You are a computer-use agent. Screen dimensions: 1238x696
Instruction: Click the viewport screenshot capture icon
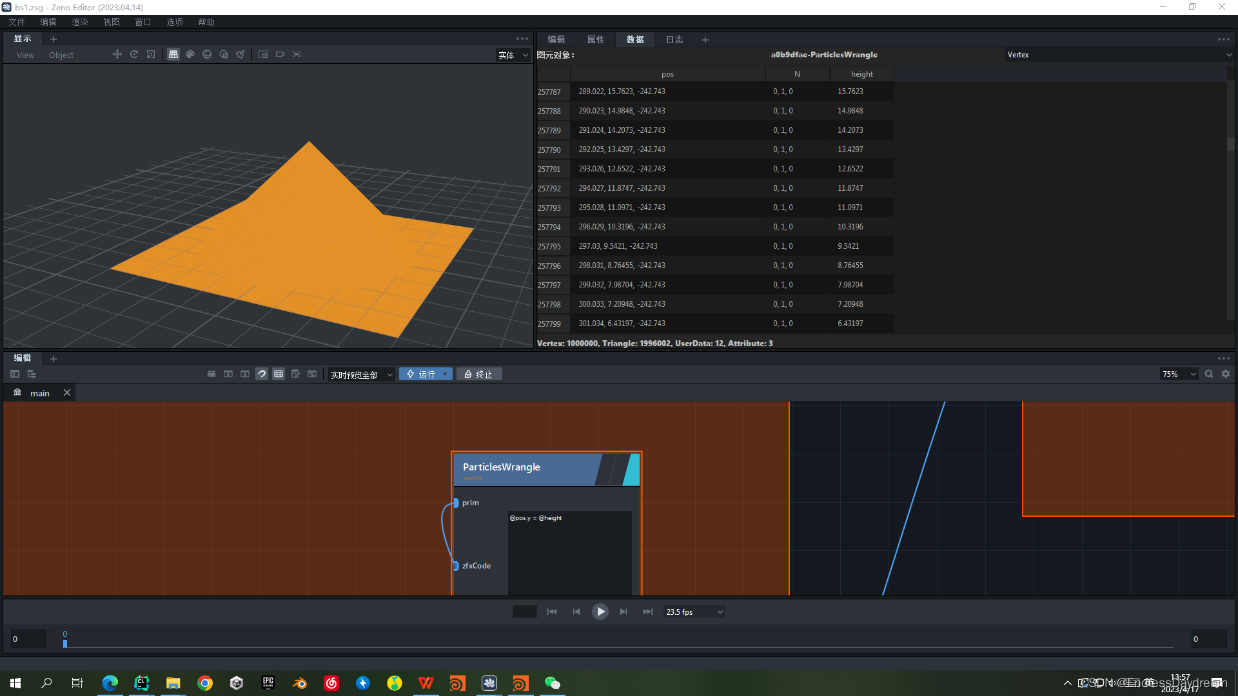pos(263,55)
